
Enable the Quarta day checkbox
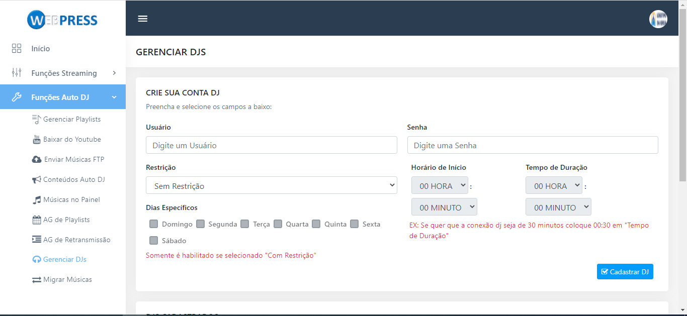point(278,224)
